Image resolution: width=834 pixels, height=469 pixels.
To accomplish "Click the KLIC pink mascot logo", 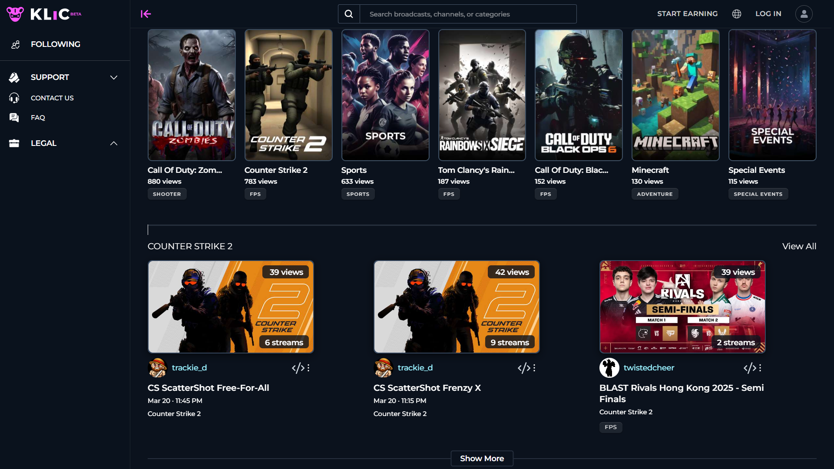I will tap(15, 14).
